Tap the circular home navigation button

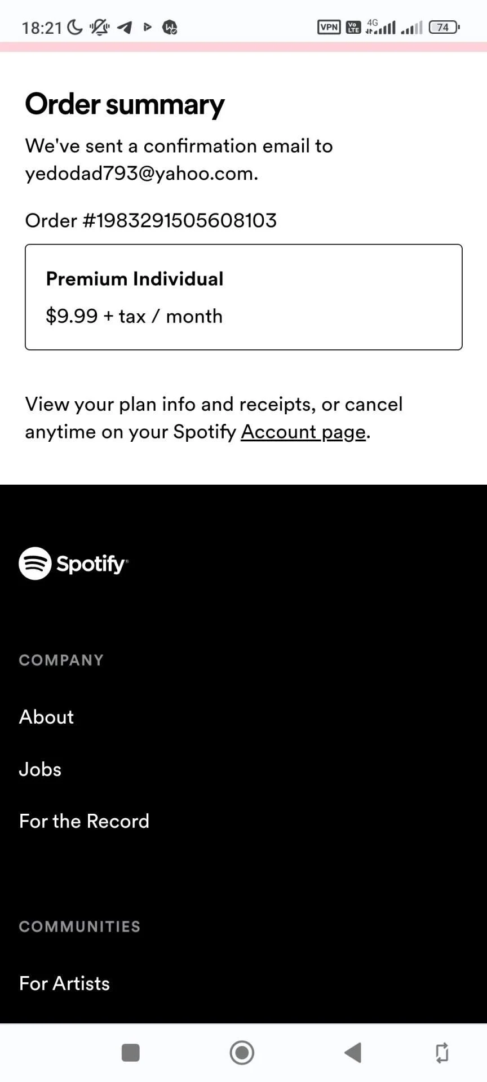click(x=242, y=1052)
